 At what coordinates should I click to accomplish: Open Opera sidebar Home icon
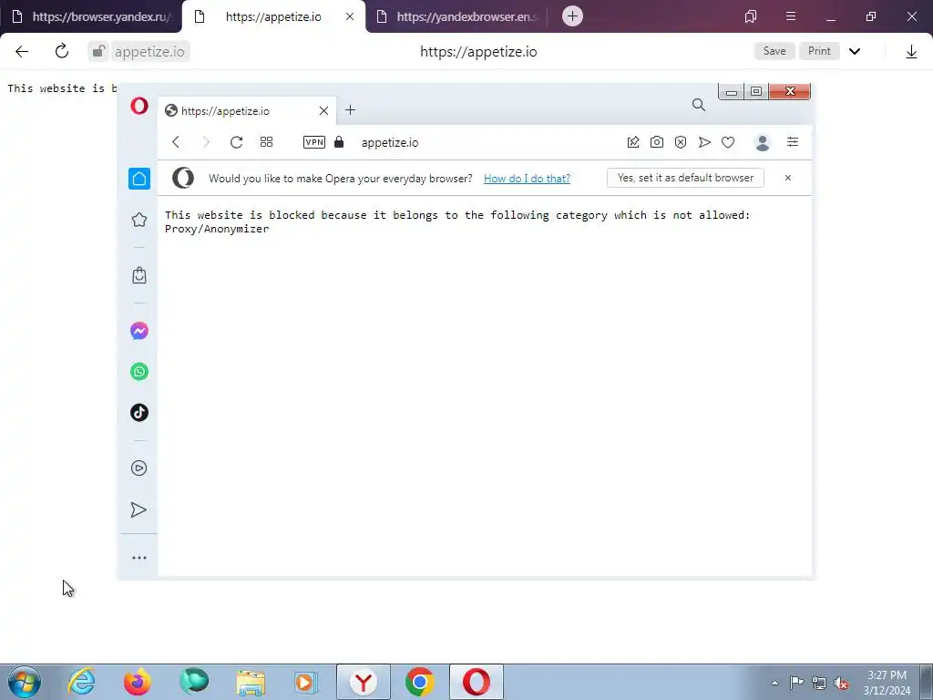[139, 179]
